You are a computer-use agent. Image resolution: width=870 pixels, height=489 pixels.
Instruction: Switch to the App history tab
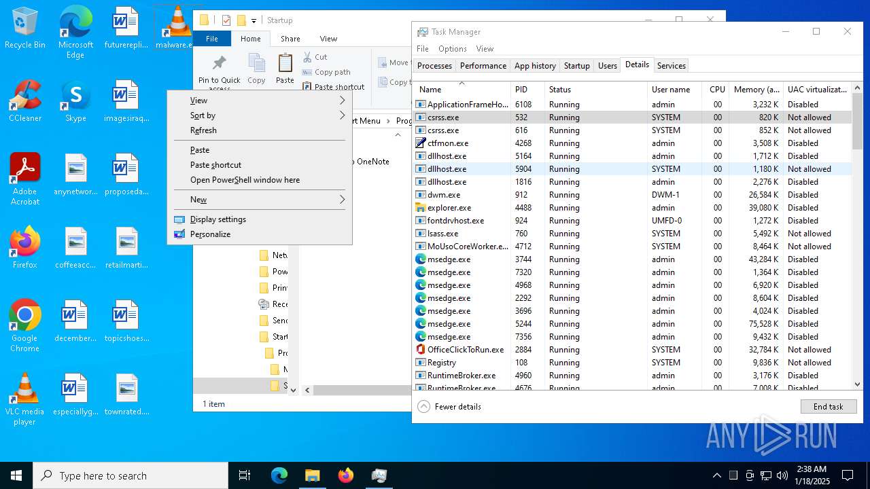[535, 66]
